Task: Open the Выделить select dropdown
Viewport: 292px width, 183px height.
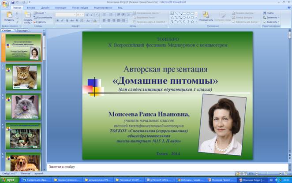Action: (x=271, y=22)
